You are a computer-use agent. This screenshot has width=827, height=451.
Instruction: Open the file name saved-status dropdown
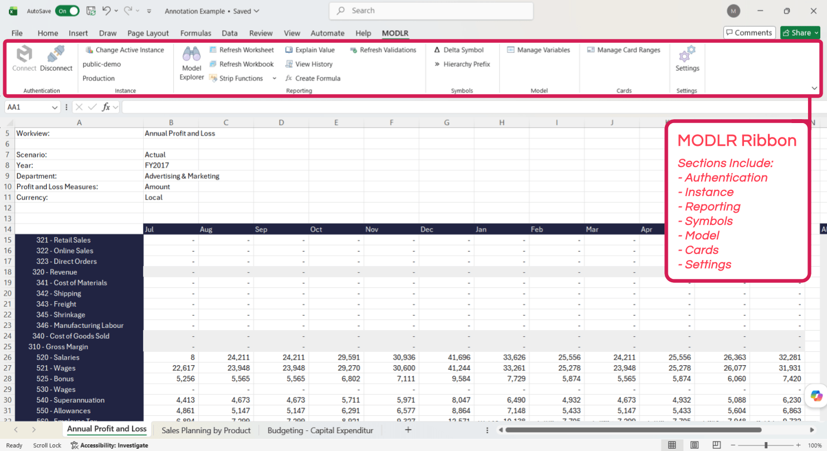click(256, 11)
